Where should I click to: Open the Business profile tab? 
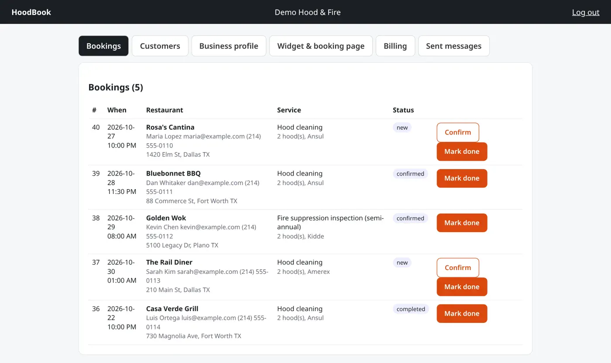(x=229, y=46)
